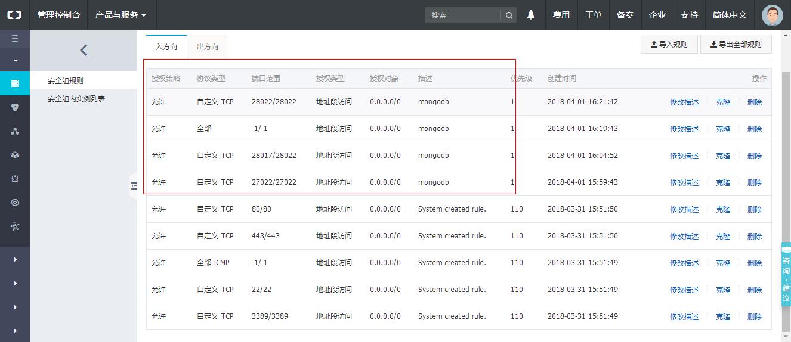Expand the third collapsed sidebar group arrow
Screen dimensions: 791x342
click(x=15, y=307)
